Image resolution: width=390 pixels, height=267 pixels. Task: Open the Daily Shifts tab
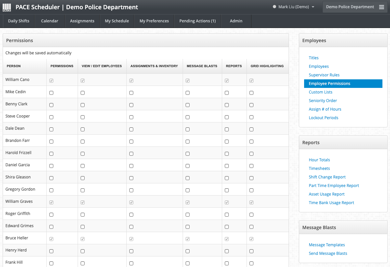19,21
